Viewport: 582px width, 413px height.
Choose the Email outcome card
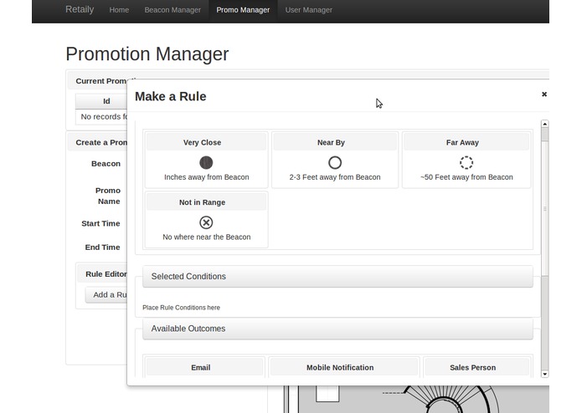click(204, 368)
